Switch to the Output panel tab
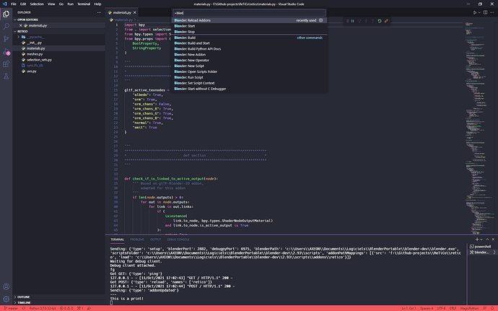The image size is (498, 311). (x=156, y=240)
